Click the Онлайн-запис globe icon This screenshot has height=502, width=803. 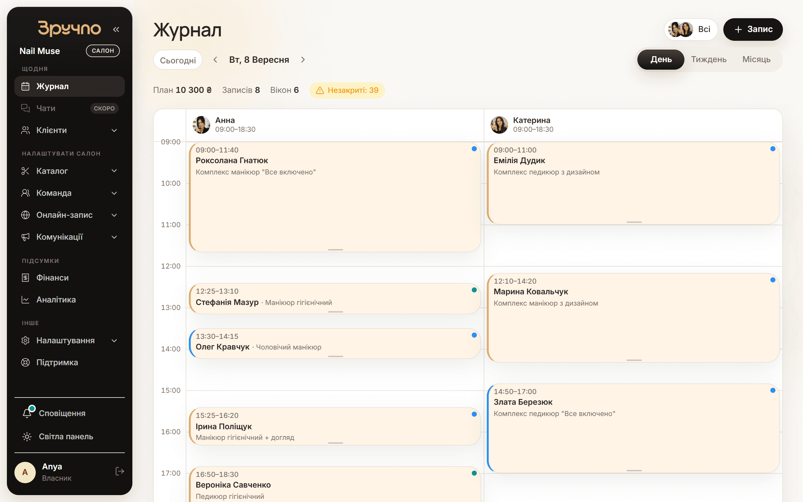point(25,215)
